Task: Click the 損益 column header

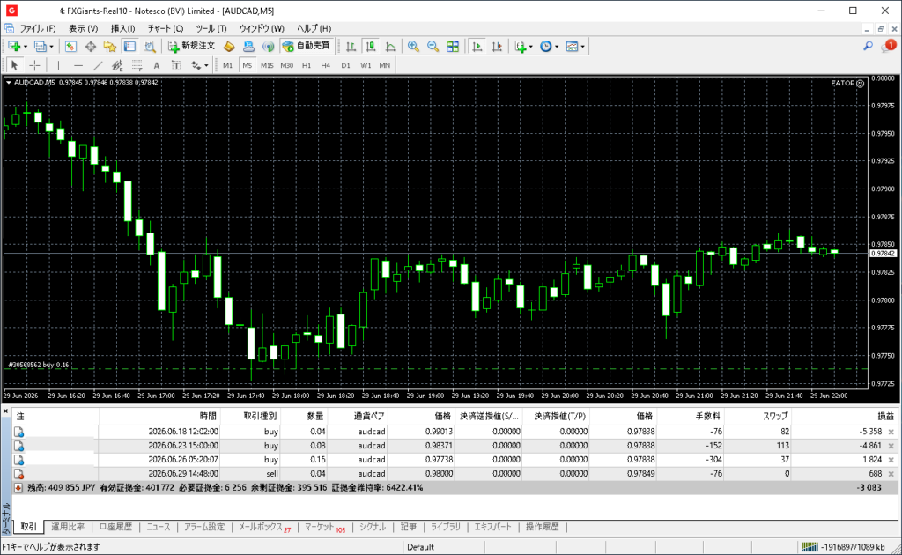Action: [x=885, y=416]
